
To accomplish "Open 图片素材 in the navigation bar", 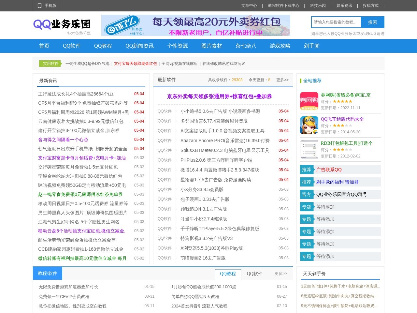I will click(x=212, y=46).
